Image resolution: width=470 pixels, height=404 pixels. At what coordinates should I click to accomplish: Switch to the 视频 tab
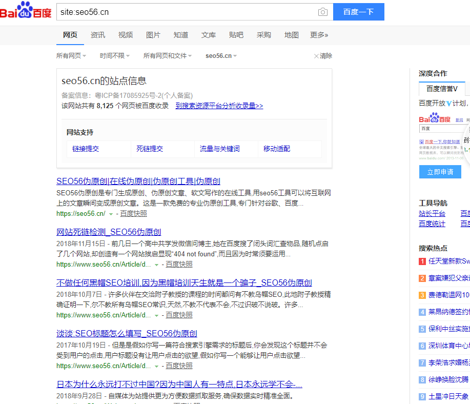pos(125,35)
